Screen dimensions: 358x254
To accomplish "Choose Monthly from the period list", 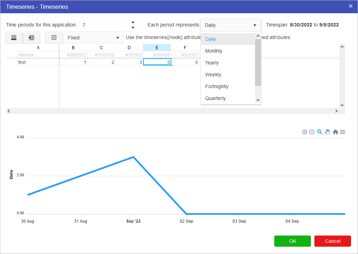I will pos(214,51).
